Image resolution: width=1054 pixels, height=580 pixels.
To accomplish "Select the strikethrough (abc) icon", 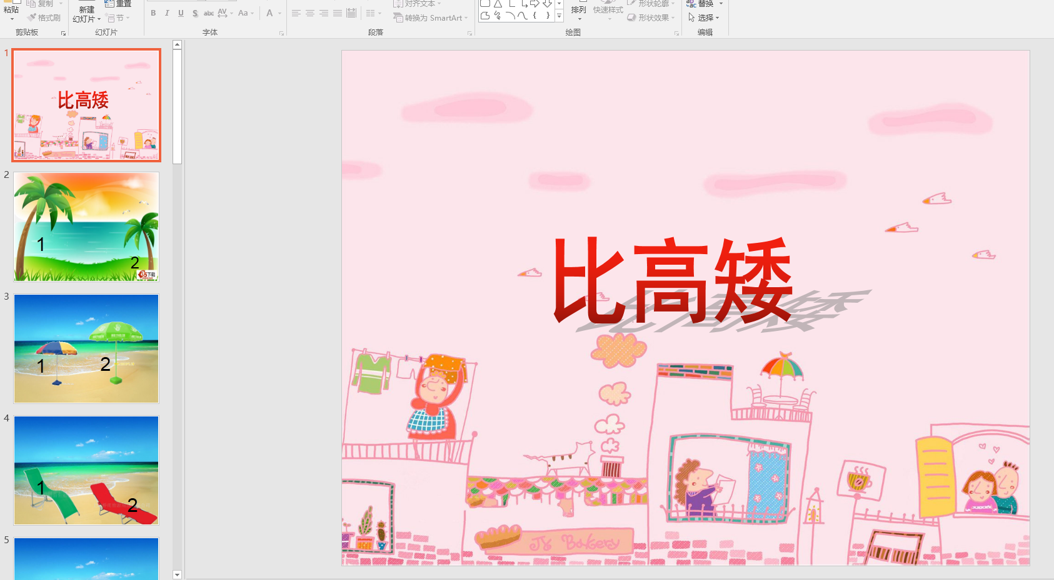I will click(208, 12).
